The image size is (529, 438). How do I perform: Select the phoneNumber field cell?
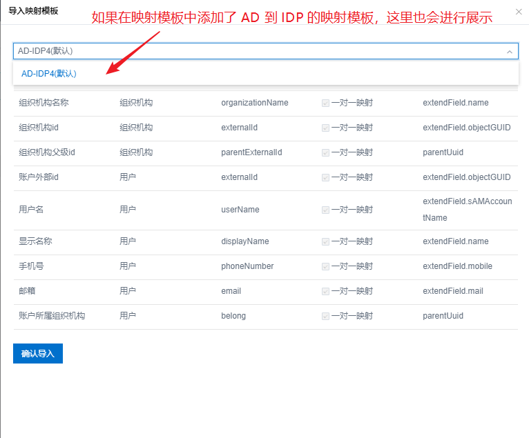point(247,266)
